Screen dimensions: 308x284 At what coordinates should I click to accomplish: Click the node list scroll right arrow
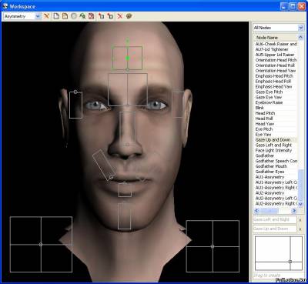[294, 211]
